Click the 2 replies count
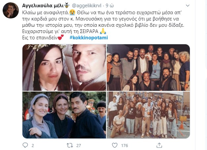The image size is (207, 150). 33,145
